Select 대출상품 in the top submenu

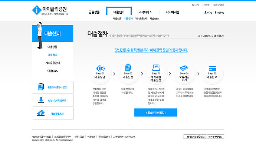[117, 18]
